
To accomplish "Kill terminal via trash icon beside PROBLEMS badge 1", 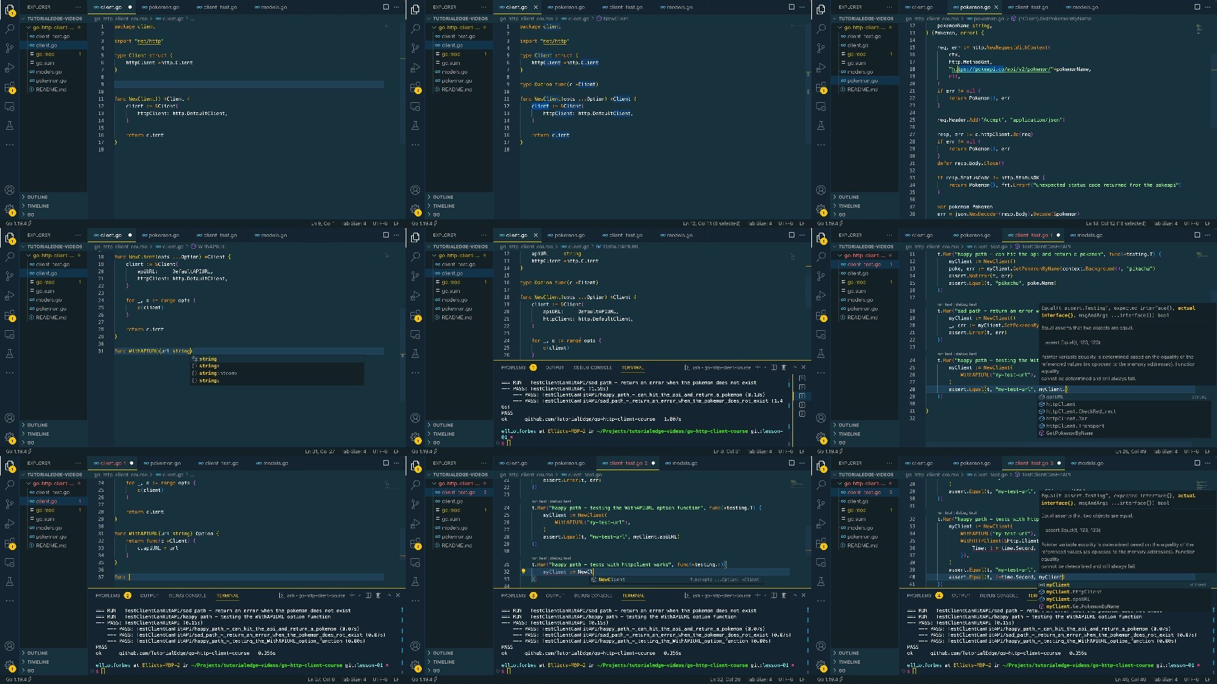I will point(784,367).
